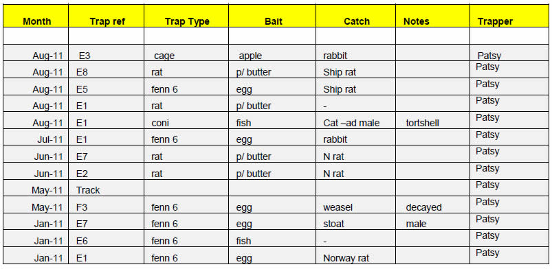Select the 'weasel' catch cell
The width and height of the screenshot is (552, 269).
[356, 205]
